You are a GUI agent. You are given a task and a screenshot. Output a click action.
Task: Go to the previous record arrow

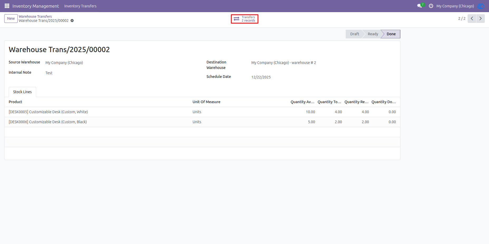472,18
